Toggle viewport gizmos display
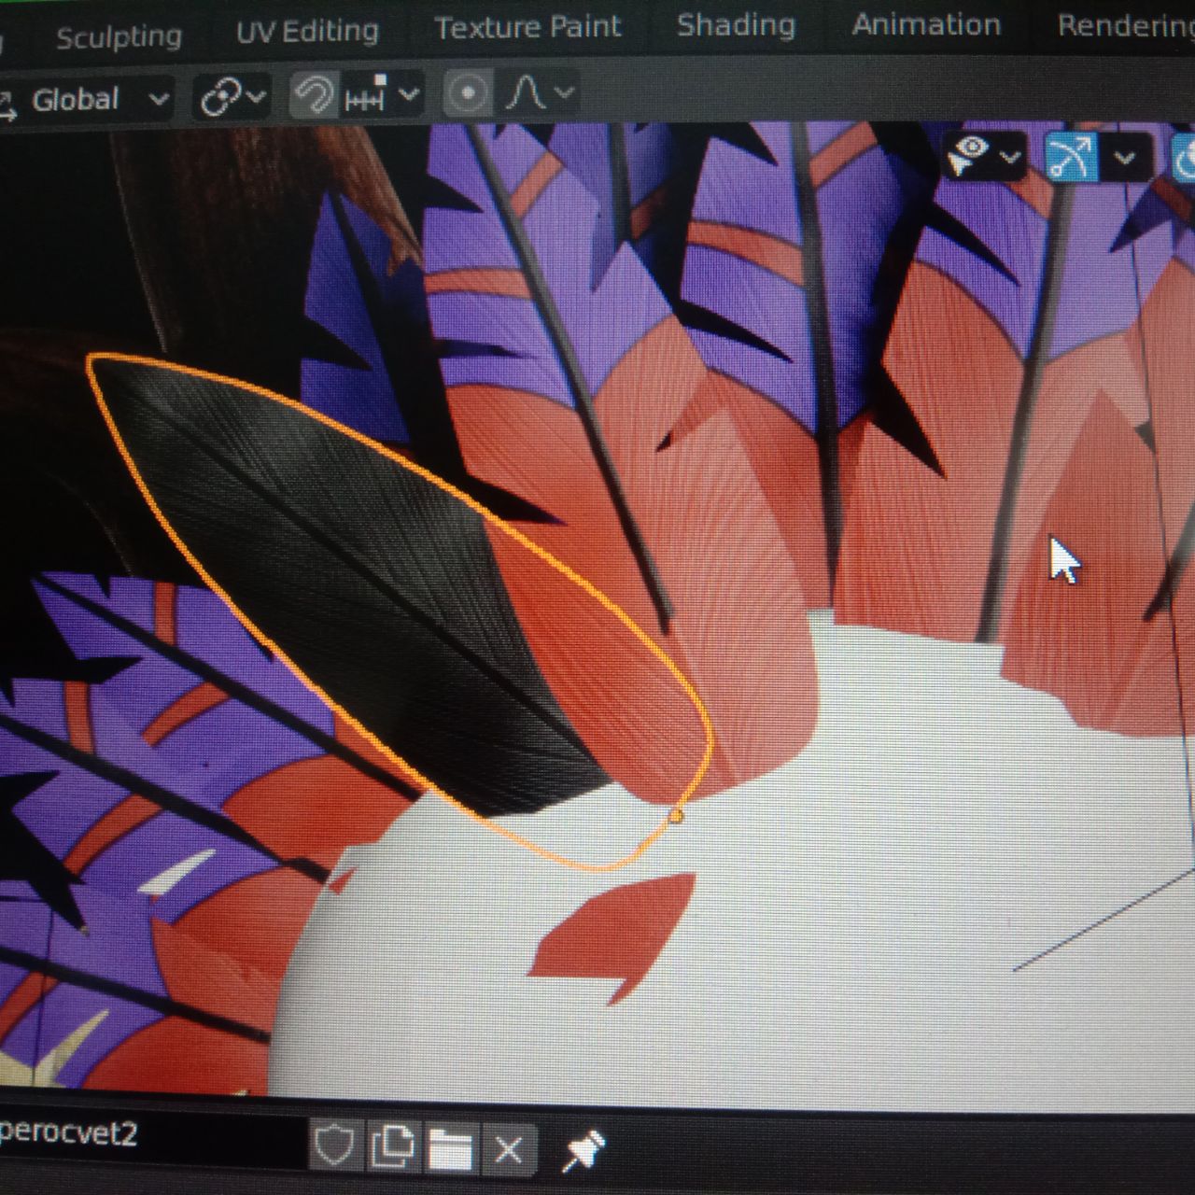 [1071, 156]
